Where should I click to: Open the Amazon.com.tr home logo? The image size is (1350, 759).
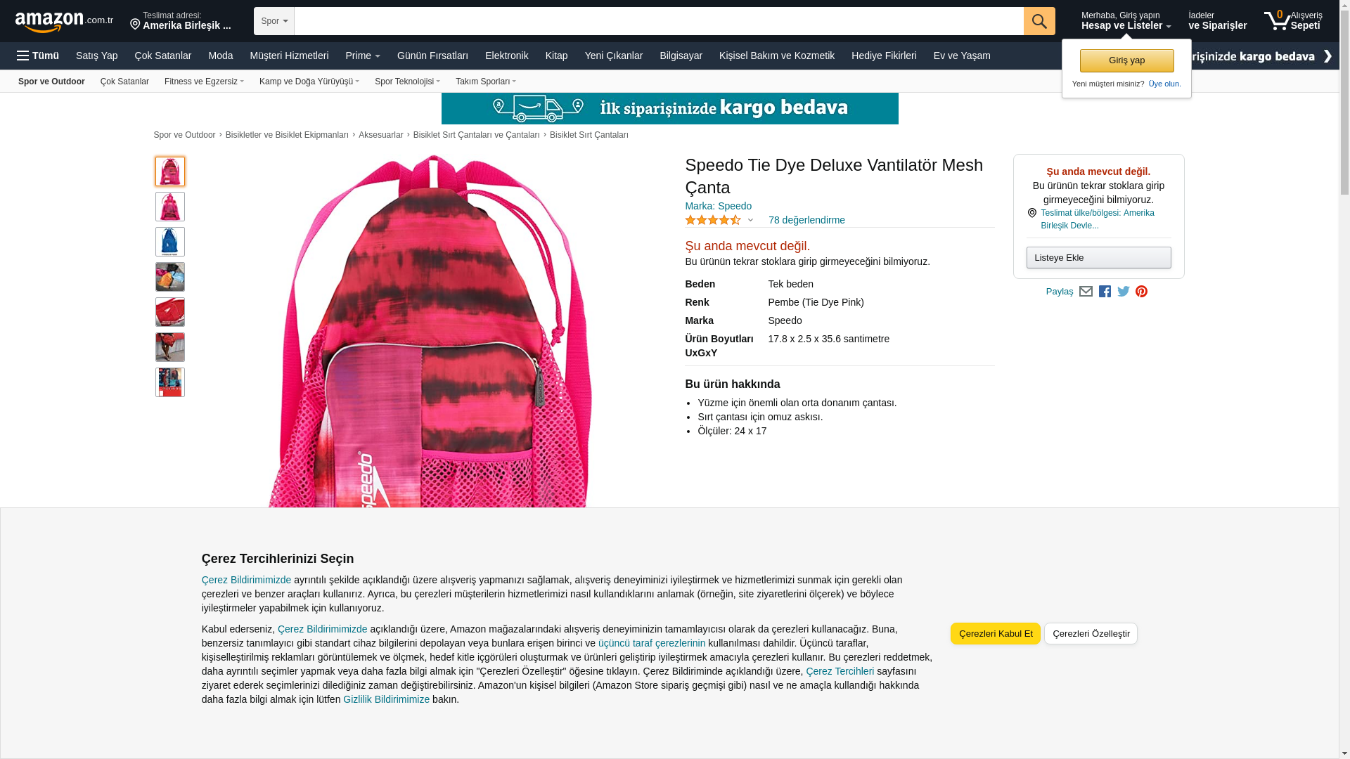click(64, 22)
